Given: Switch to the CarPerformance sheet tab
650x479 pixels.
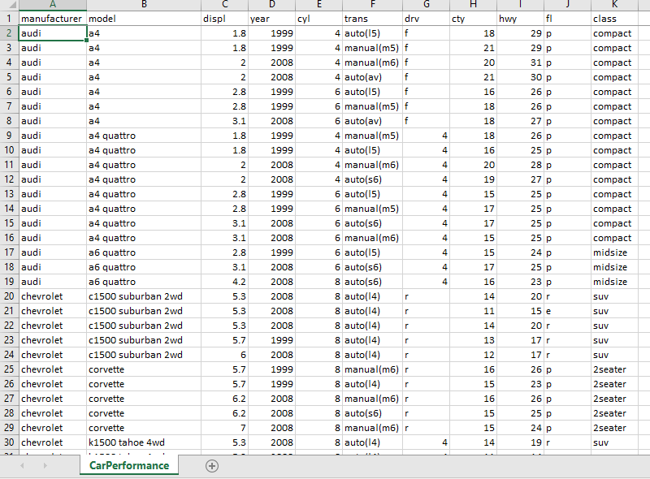Looking at the screenshot, I should pos(128,465).
